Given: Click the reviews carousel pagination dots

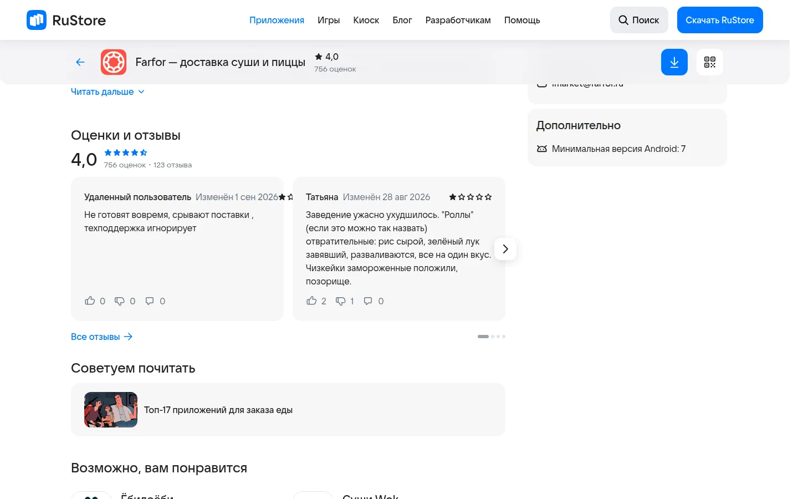Looking at the screenshot, I should point(492,337).
